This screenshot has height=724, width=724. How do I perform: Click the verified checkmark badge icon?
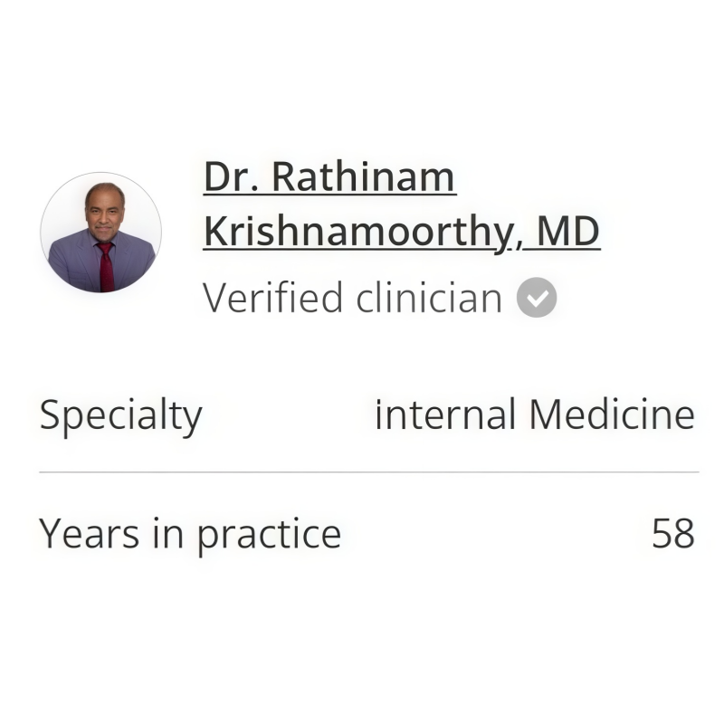point(537,298)
